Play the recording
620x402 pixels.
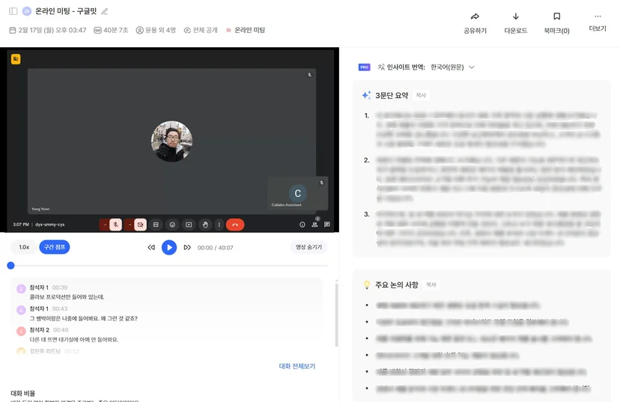169,248
